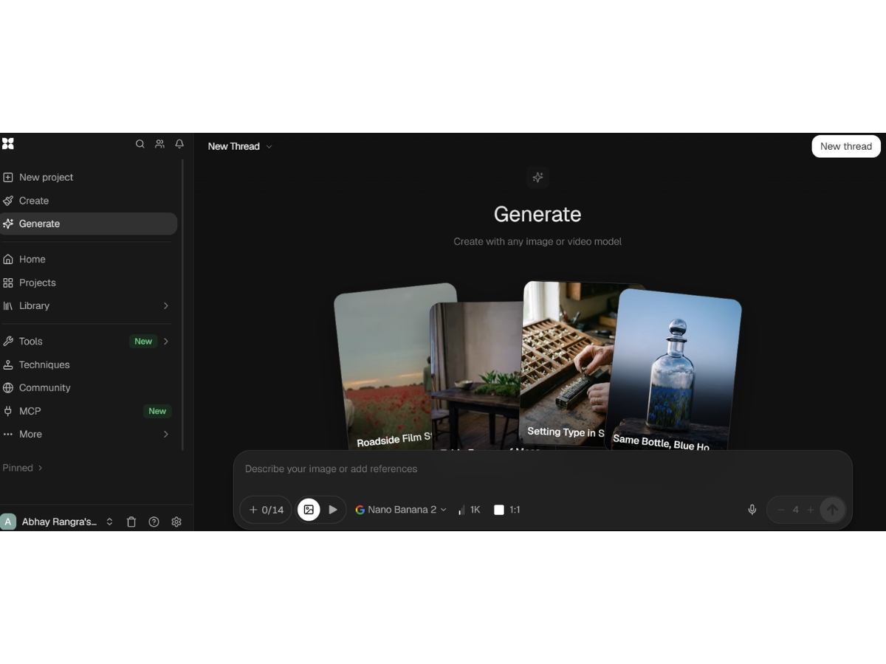Switch to image generation mode
Viewport: 886px width, 664px height.
pyautogui.click(x=309, y=510)
